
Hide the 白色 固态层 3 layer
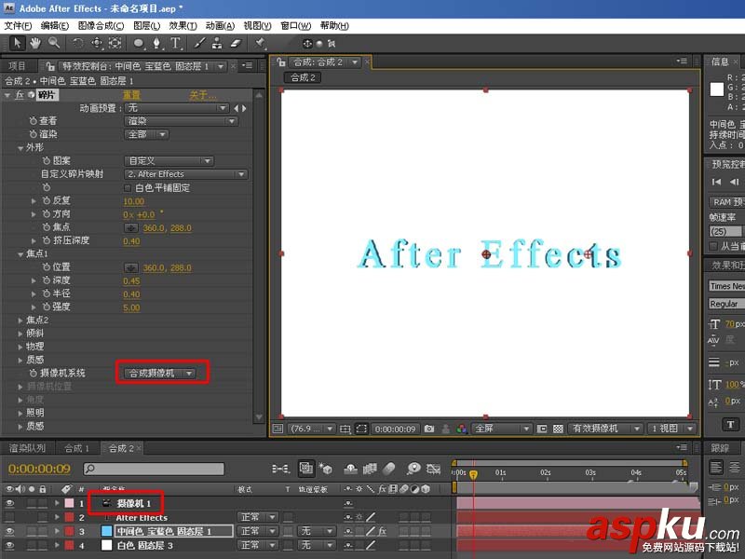[x=9, y=545]
